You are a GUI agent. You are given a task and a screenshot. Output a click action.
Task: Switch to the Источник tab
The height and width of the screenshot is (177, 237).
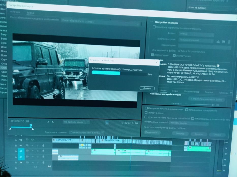[15, 12]
